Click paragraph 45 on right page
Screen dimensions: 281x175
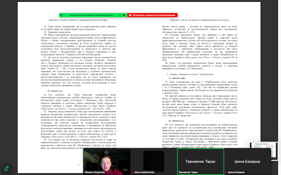200,47
